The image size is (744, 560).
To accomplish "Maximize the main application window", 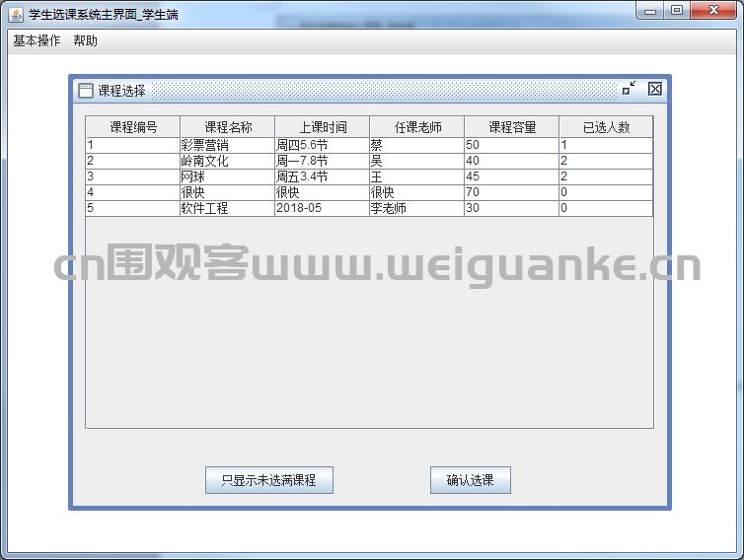I will [x=677, y=10].
